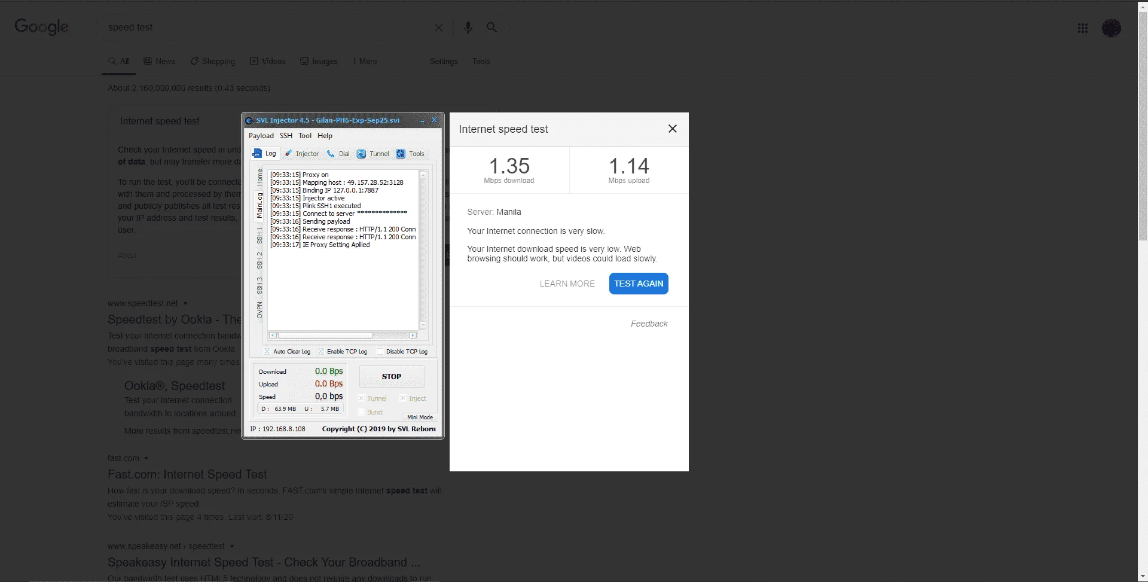Click the log's scroll-down arrow
The image size is (1148, 582).
[x=423, y=325]
